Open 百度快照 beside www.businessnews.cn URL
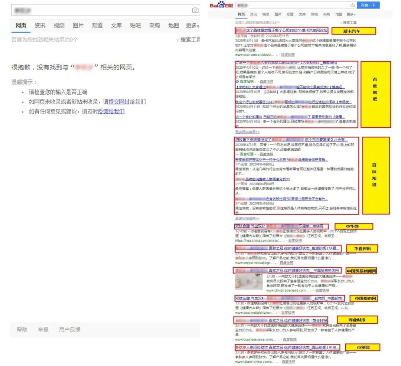Image resolution: width=401 pixels, height=366 pixels. (x=290, y=340)
